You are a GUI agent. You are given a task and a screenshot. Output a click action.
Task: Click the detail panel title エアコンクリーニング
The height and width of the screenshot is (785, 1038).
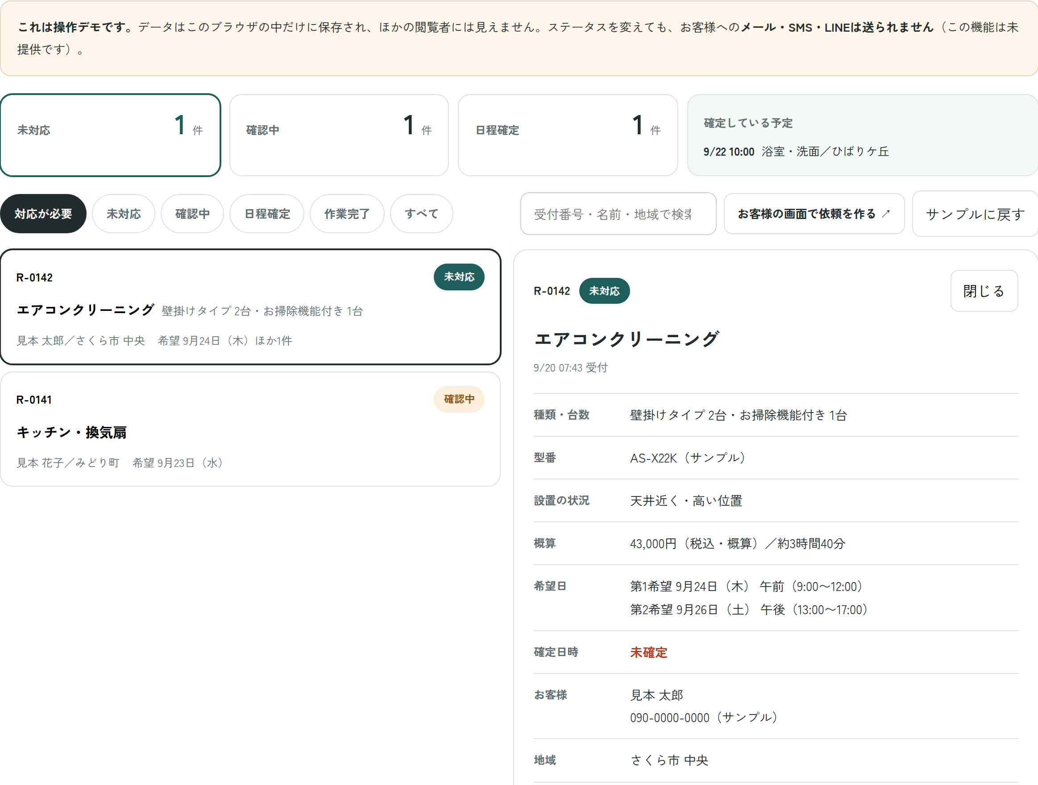point(626,339)
